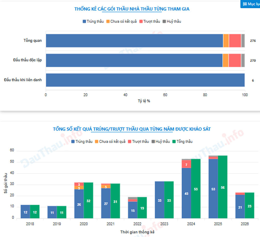The image size is (260, 237).
Task: Click the 2018 blue bar labeled 12
Action: click(25, 212)
